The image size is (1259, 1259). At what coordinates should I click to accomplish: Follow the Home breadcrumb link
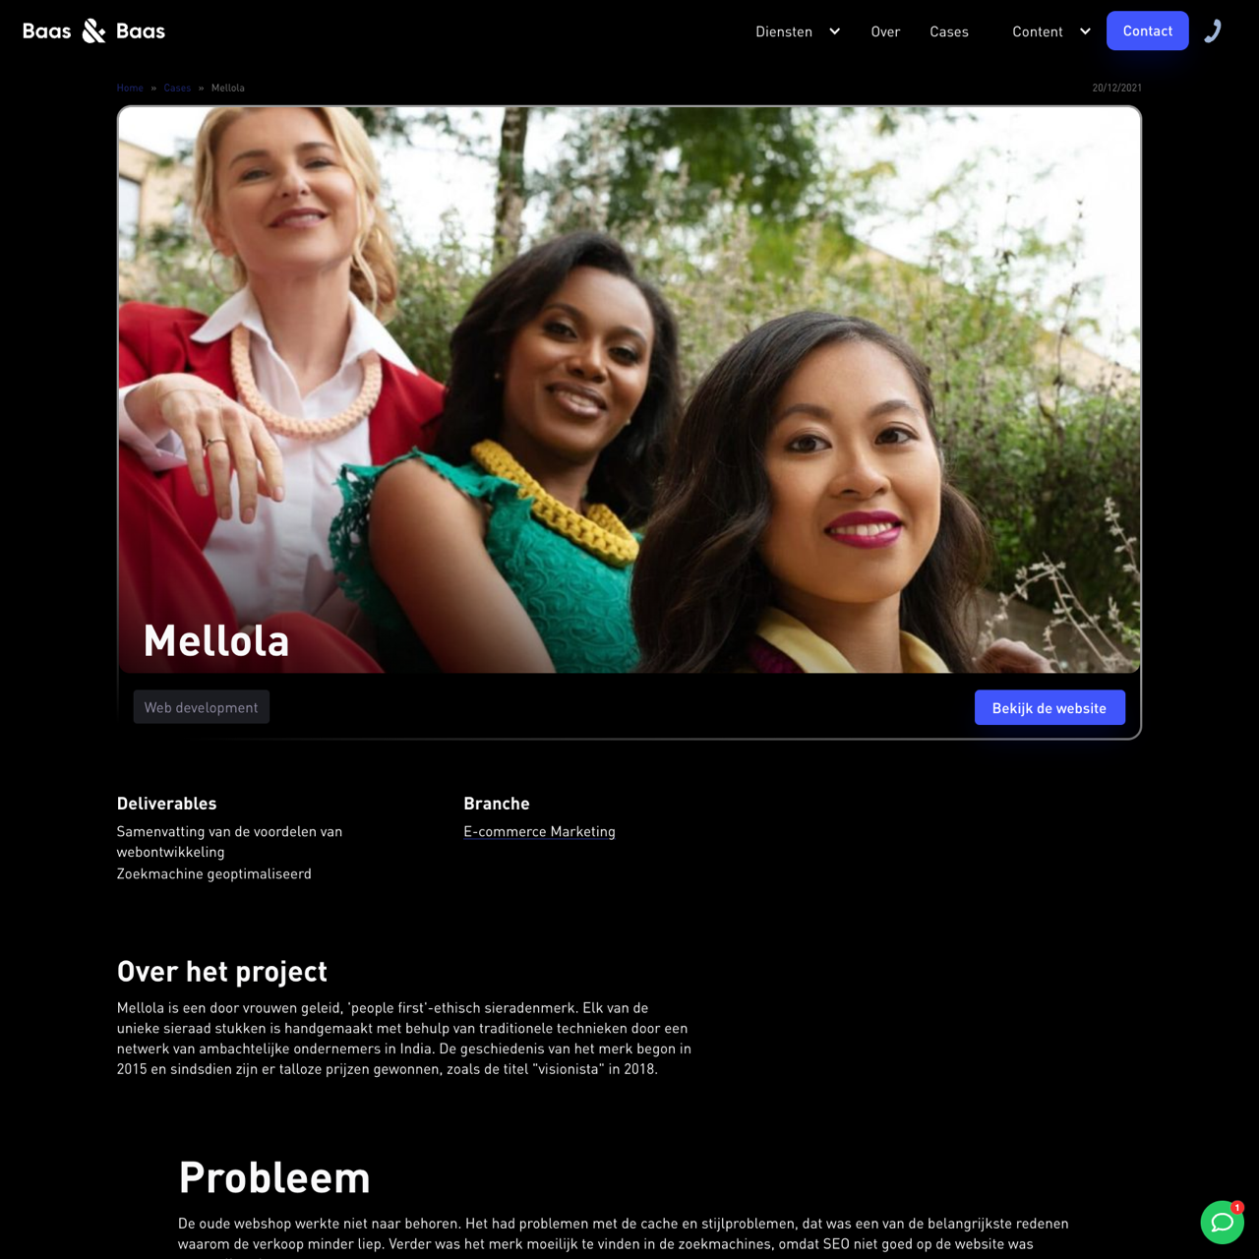pos(130,88)
